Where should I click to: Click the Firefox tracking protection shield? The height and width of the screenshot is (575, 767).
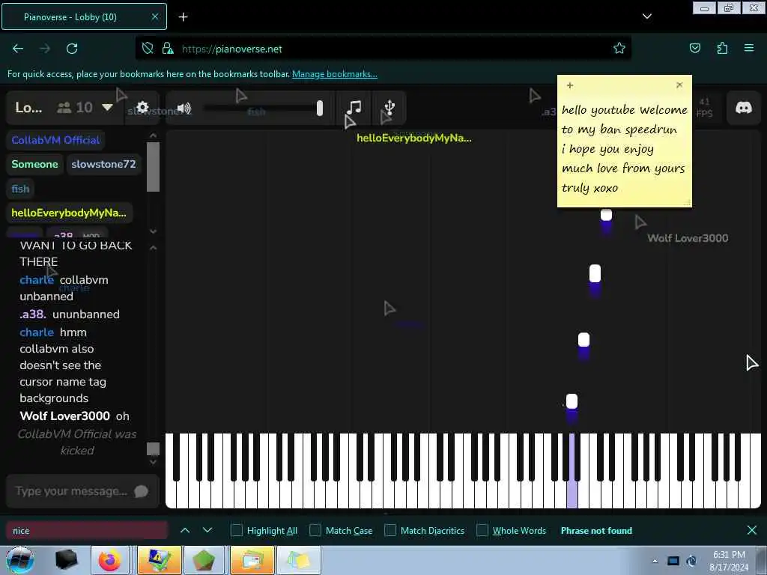148,49
